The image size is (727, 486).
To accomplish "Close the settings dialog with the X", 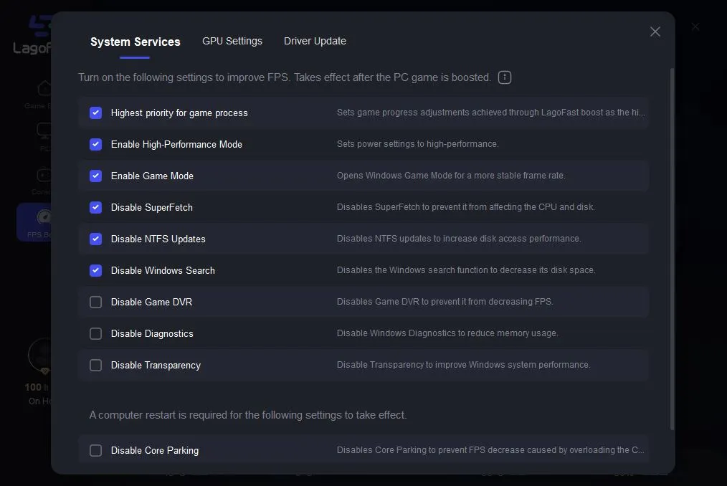I will [x=655, y=32].
